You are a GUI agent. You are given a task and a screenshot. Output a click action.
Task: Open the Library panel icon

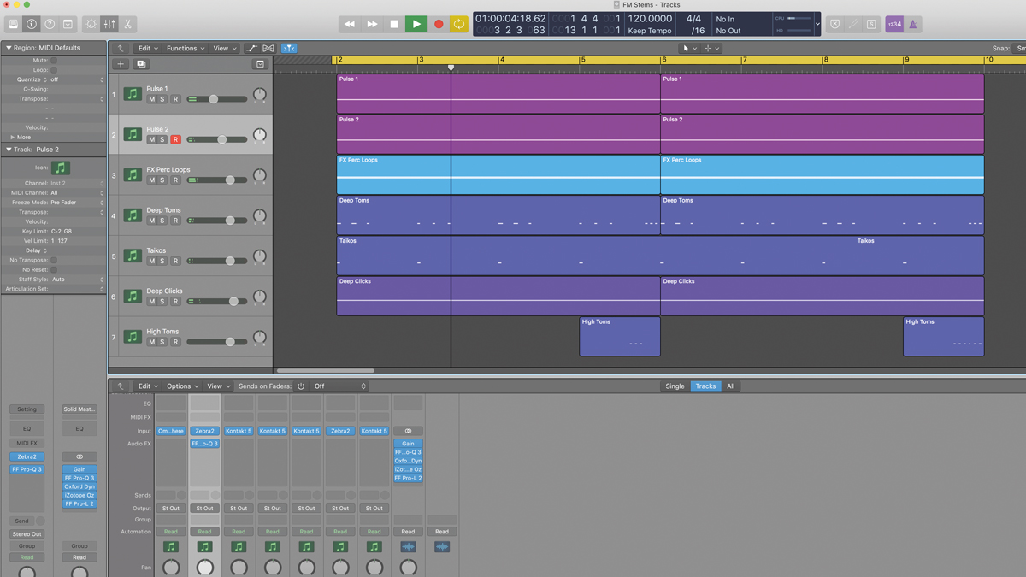14,25
